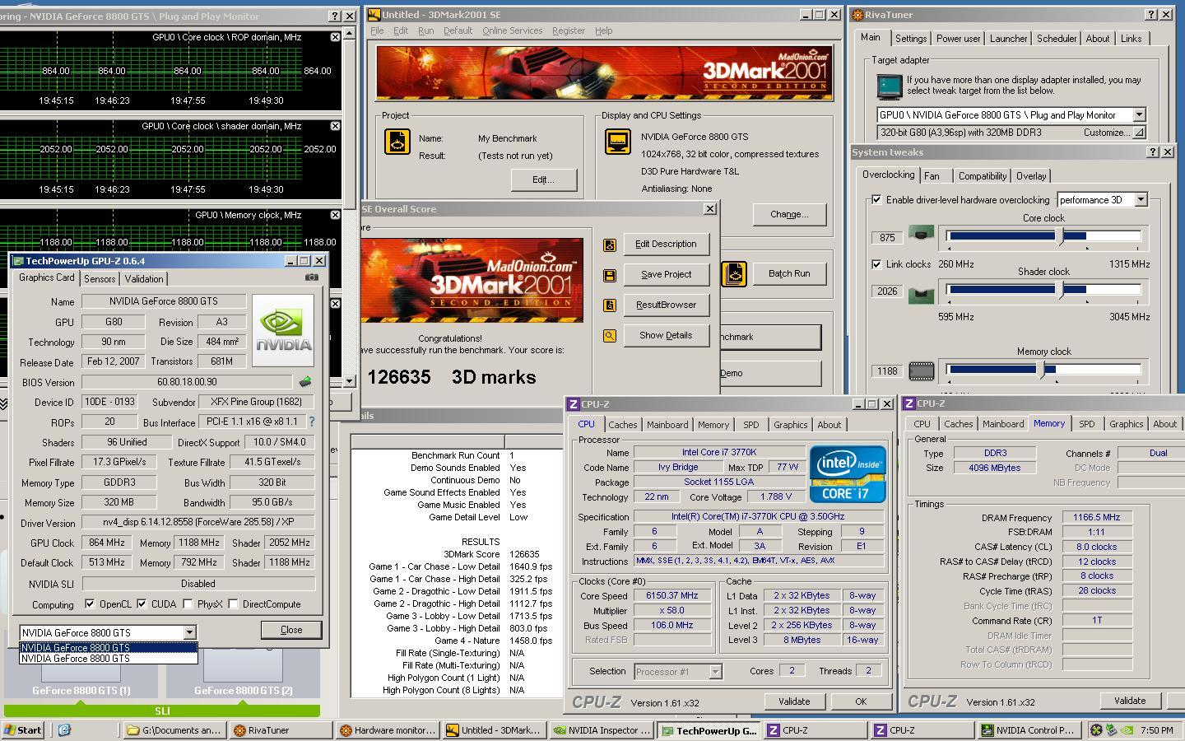Expand RivaTuner Customize arrow button
1185x741 pixels.
click(1139, 133)
